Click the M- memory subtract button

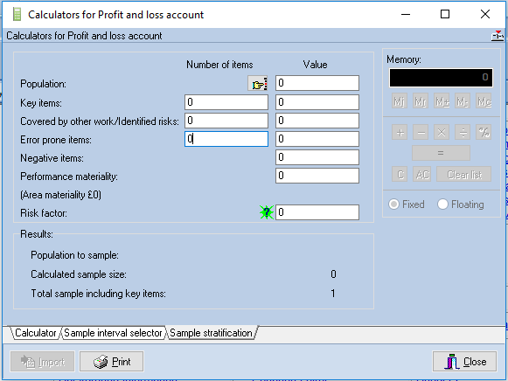[x=463, y=101]
